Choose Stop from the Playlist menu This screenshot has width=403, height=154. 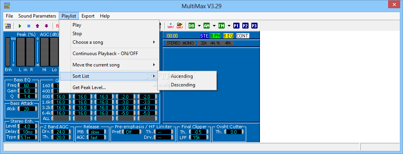[109, 34]
